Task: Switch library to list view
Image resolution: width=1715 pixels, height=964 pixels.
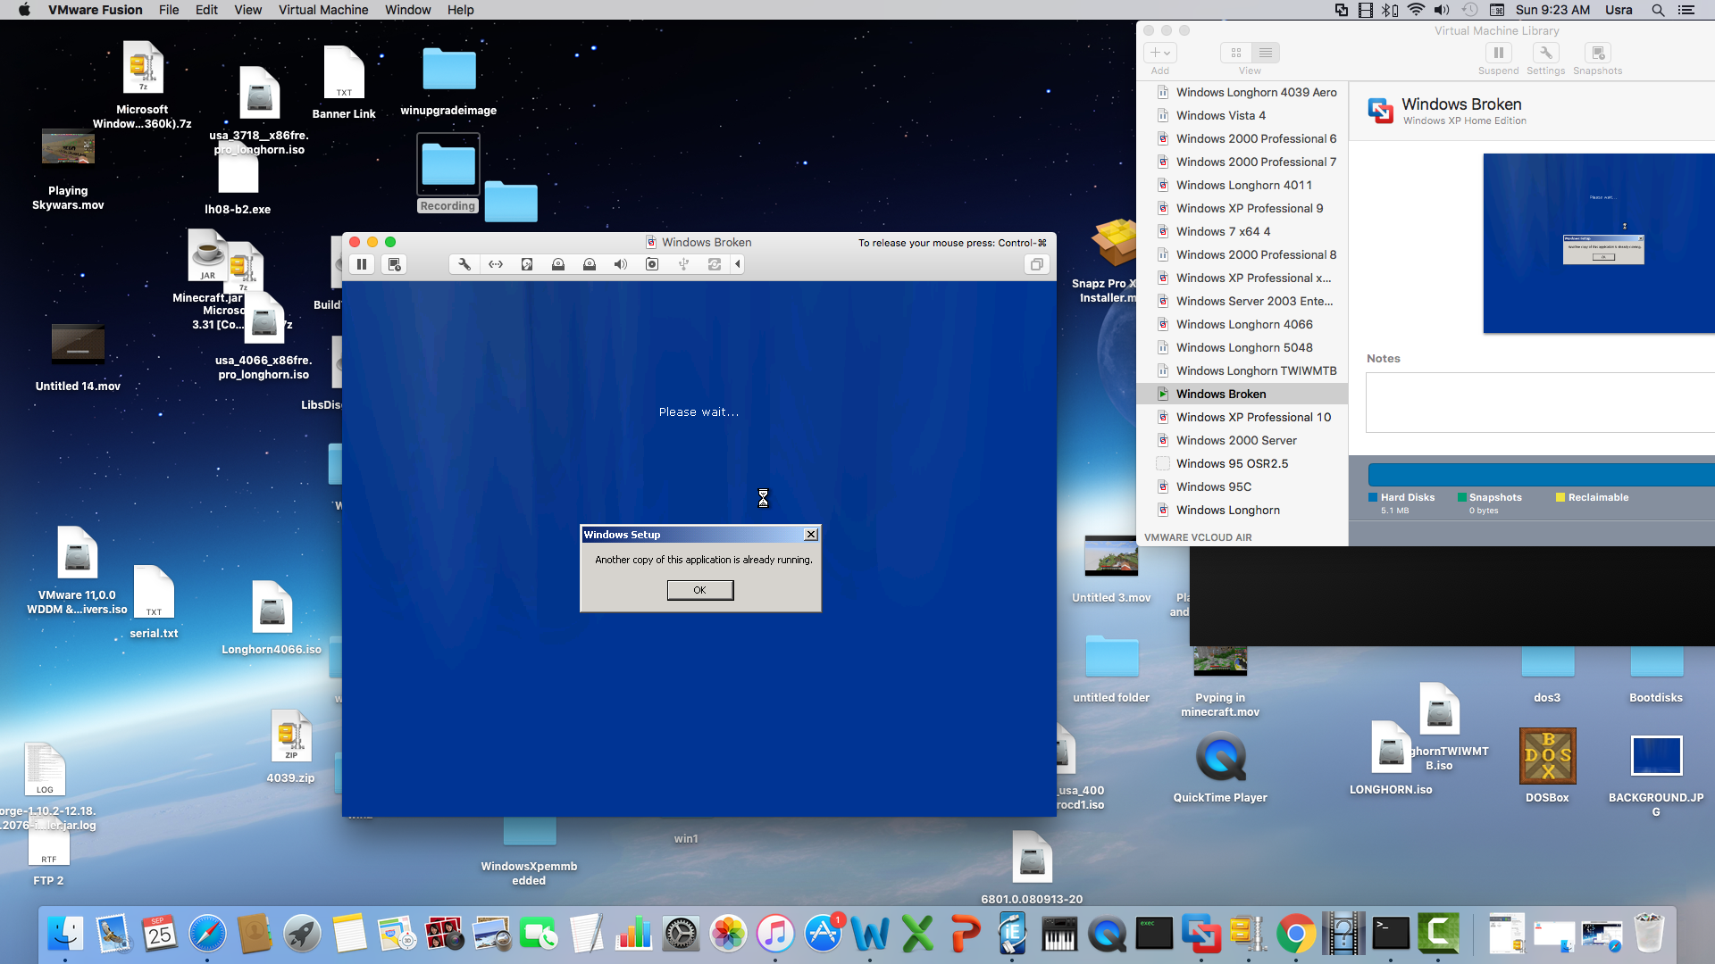Action: pyautogui.click(x=1266, y=53)
